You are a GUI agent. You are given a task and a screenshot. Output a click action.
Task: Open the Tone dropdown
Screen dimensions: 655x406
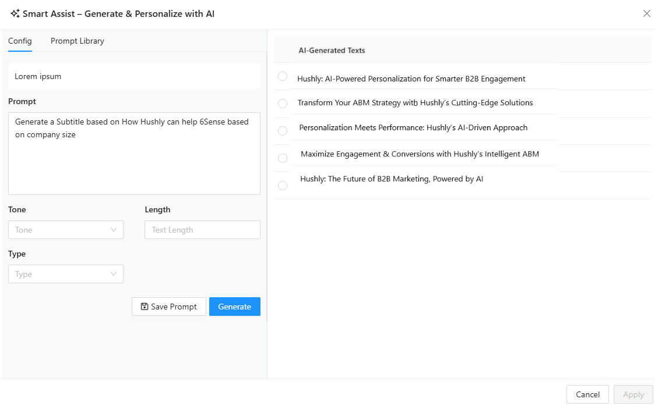[66, 230]
